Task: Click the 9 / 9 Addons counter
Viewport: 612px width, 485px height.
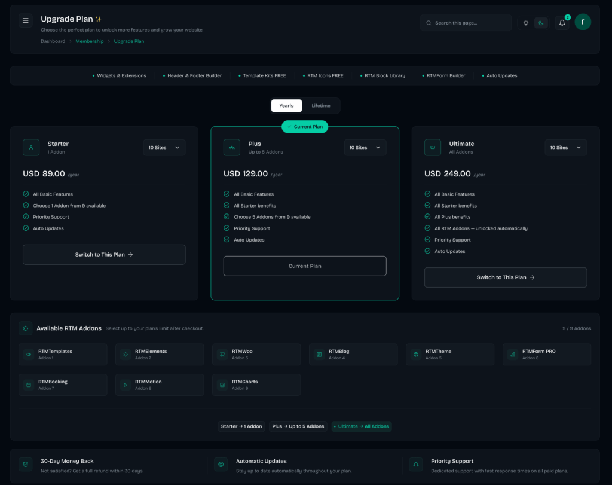Action: (x=577, y=328)
